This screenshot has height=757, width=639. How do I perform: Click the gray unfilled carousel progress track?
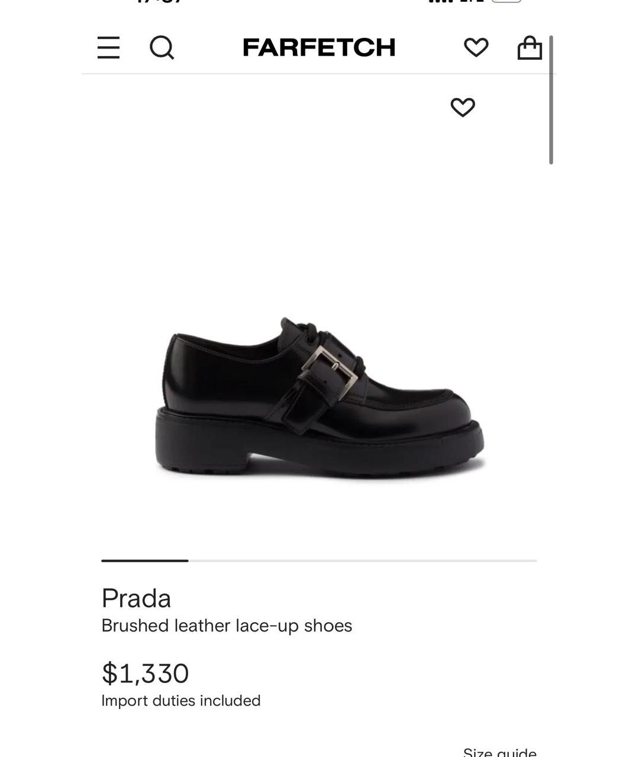pos(362,560)
